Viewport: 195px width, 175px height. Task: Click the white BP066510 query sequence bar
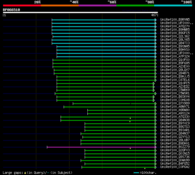[x=80, y=12]
